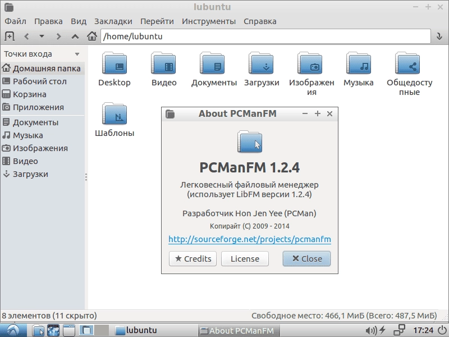This screenshot has width=449, height=337.
Task: Select Домашняя папка in the sidebar
Action: [x=43, y=69]
